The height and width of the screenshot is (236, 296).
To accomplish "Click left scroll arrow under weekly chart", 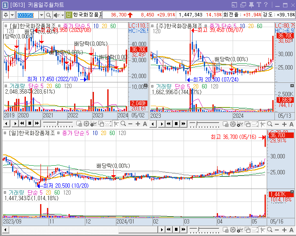I will coord(153,124).
